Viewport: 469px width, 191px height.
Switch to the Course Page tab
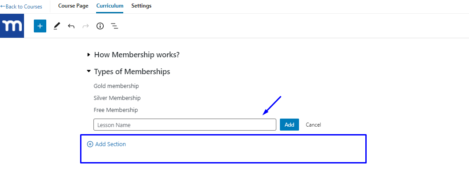[x=73, y=6]
